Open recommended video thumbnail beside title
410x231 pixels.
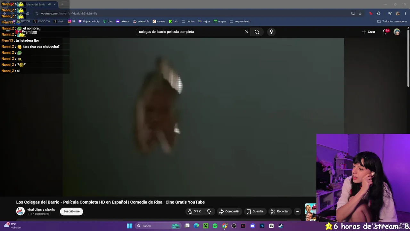coord(310,212)
